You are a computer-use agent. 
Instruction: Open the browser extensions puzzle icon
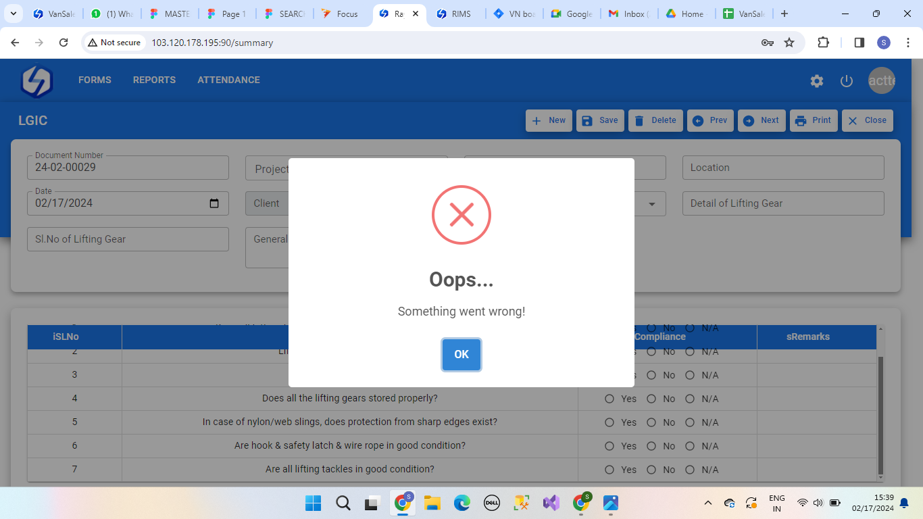point(823,43)
